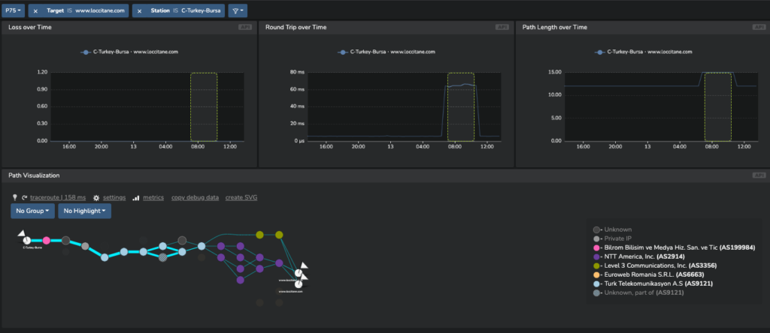
Task: Open the P75 percentile dropdown
Action: (14, 10)
